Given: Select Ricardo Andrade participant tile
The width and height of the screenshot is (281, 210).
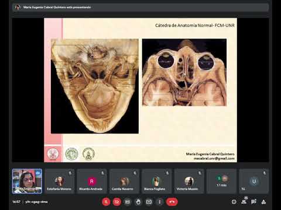Looking at the screenshot, I should point(92,181).
